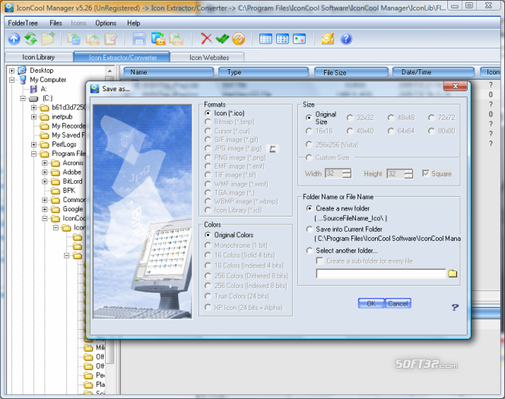Viewport: 505px width, 399px height.
Task: Click the copy files toolbar icon
Action: (74, 39)
